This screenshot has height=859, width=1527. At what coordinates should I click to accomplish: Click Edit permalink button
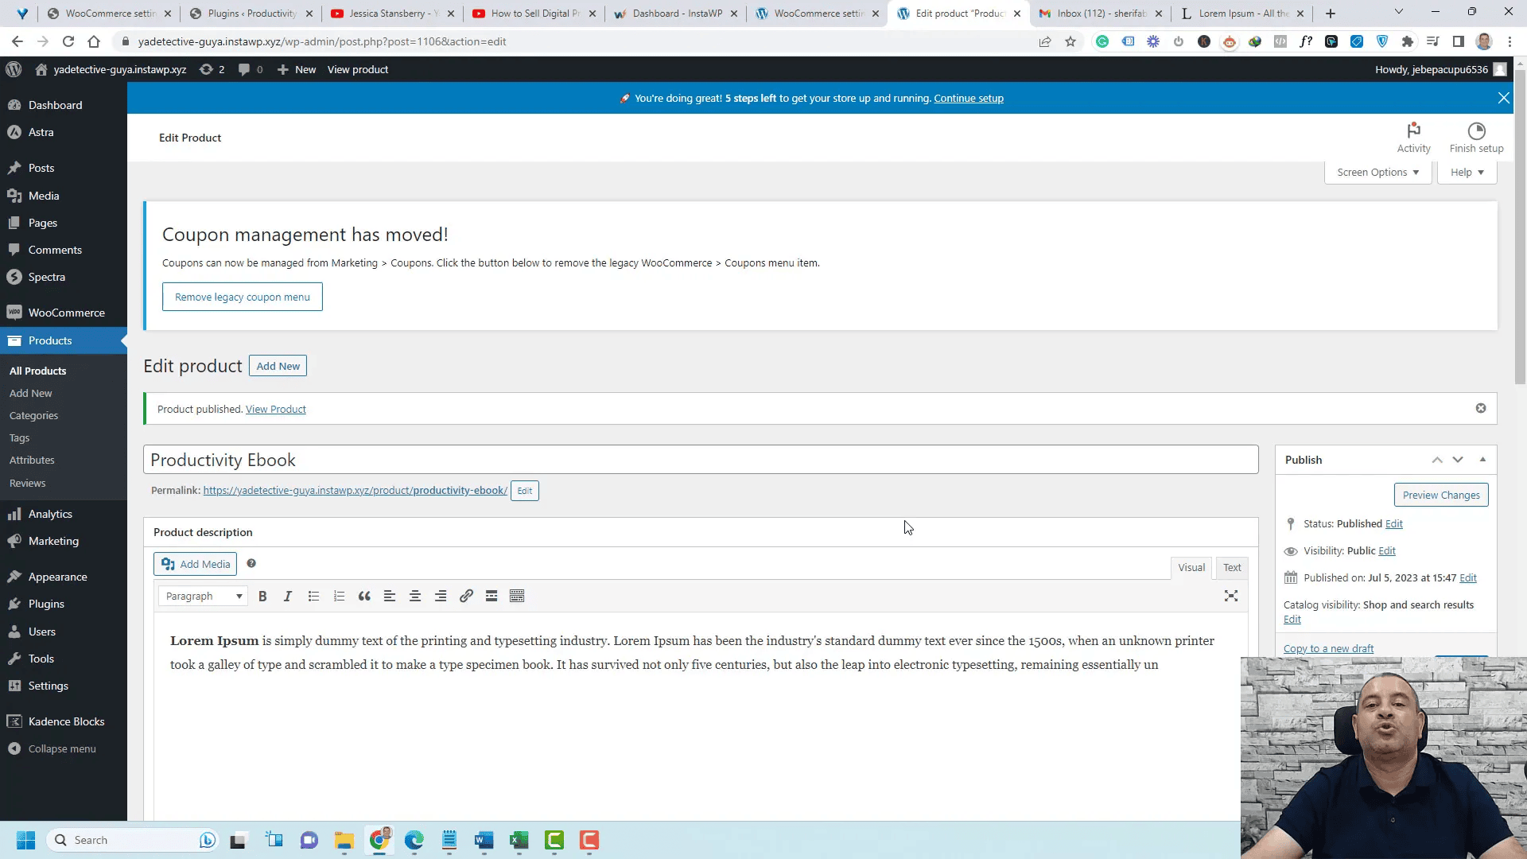click(524, 491)
